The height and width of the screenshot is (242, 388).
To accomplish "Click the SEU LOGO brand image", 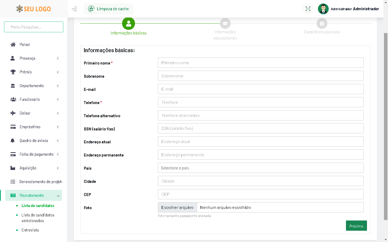I will point(34,9).
